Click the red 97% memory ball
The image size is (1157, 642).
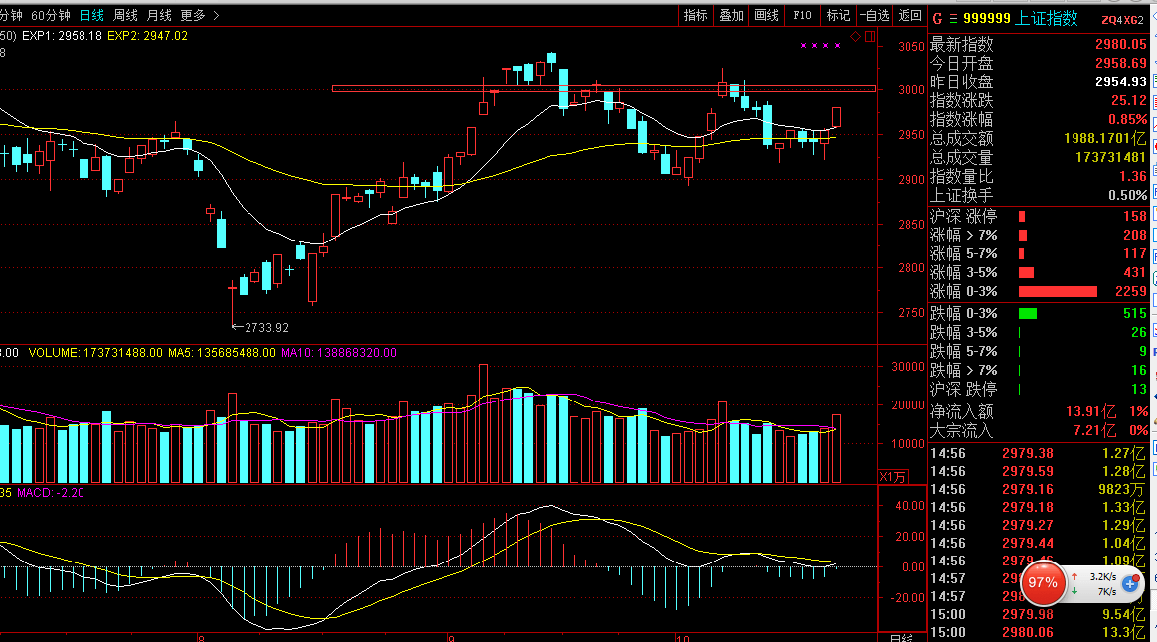pyautogui.click(x=1043, y=583)
